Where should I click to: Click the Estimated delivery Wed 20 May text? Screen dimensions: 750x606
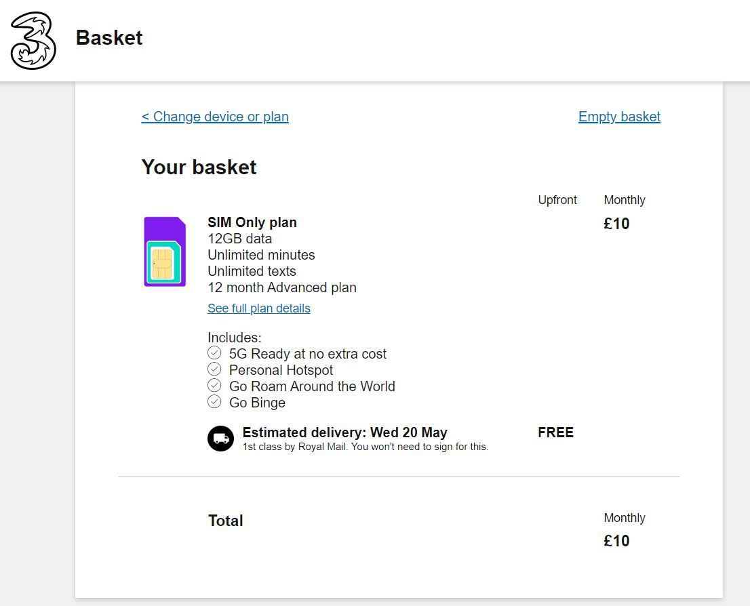(x=345, y=432)
